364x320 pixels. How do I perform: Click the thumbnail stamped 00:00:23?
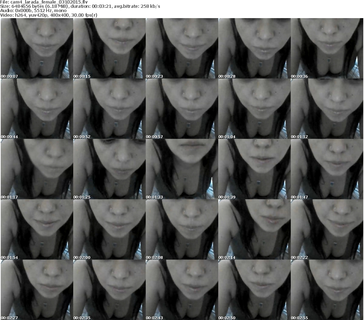(182, 48)
